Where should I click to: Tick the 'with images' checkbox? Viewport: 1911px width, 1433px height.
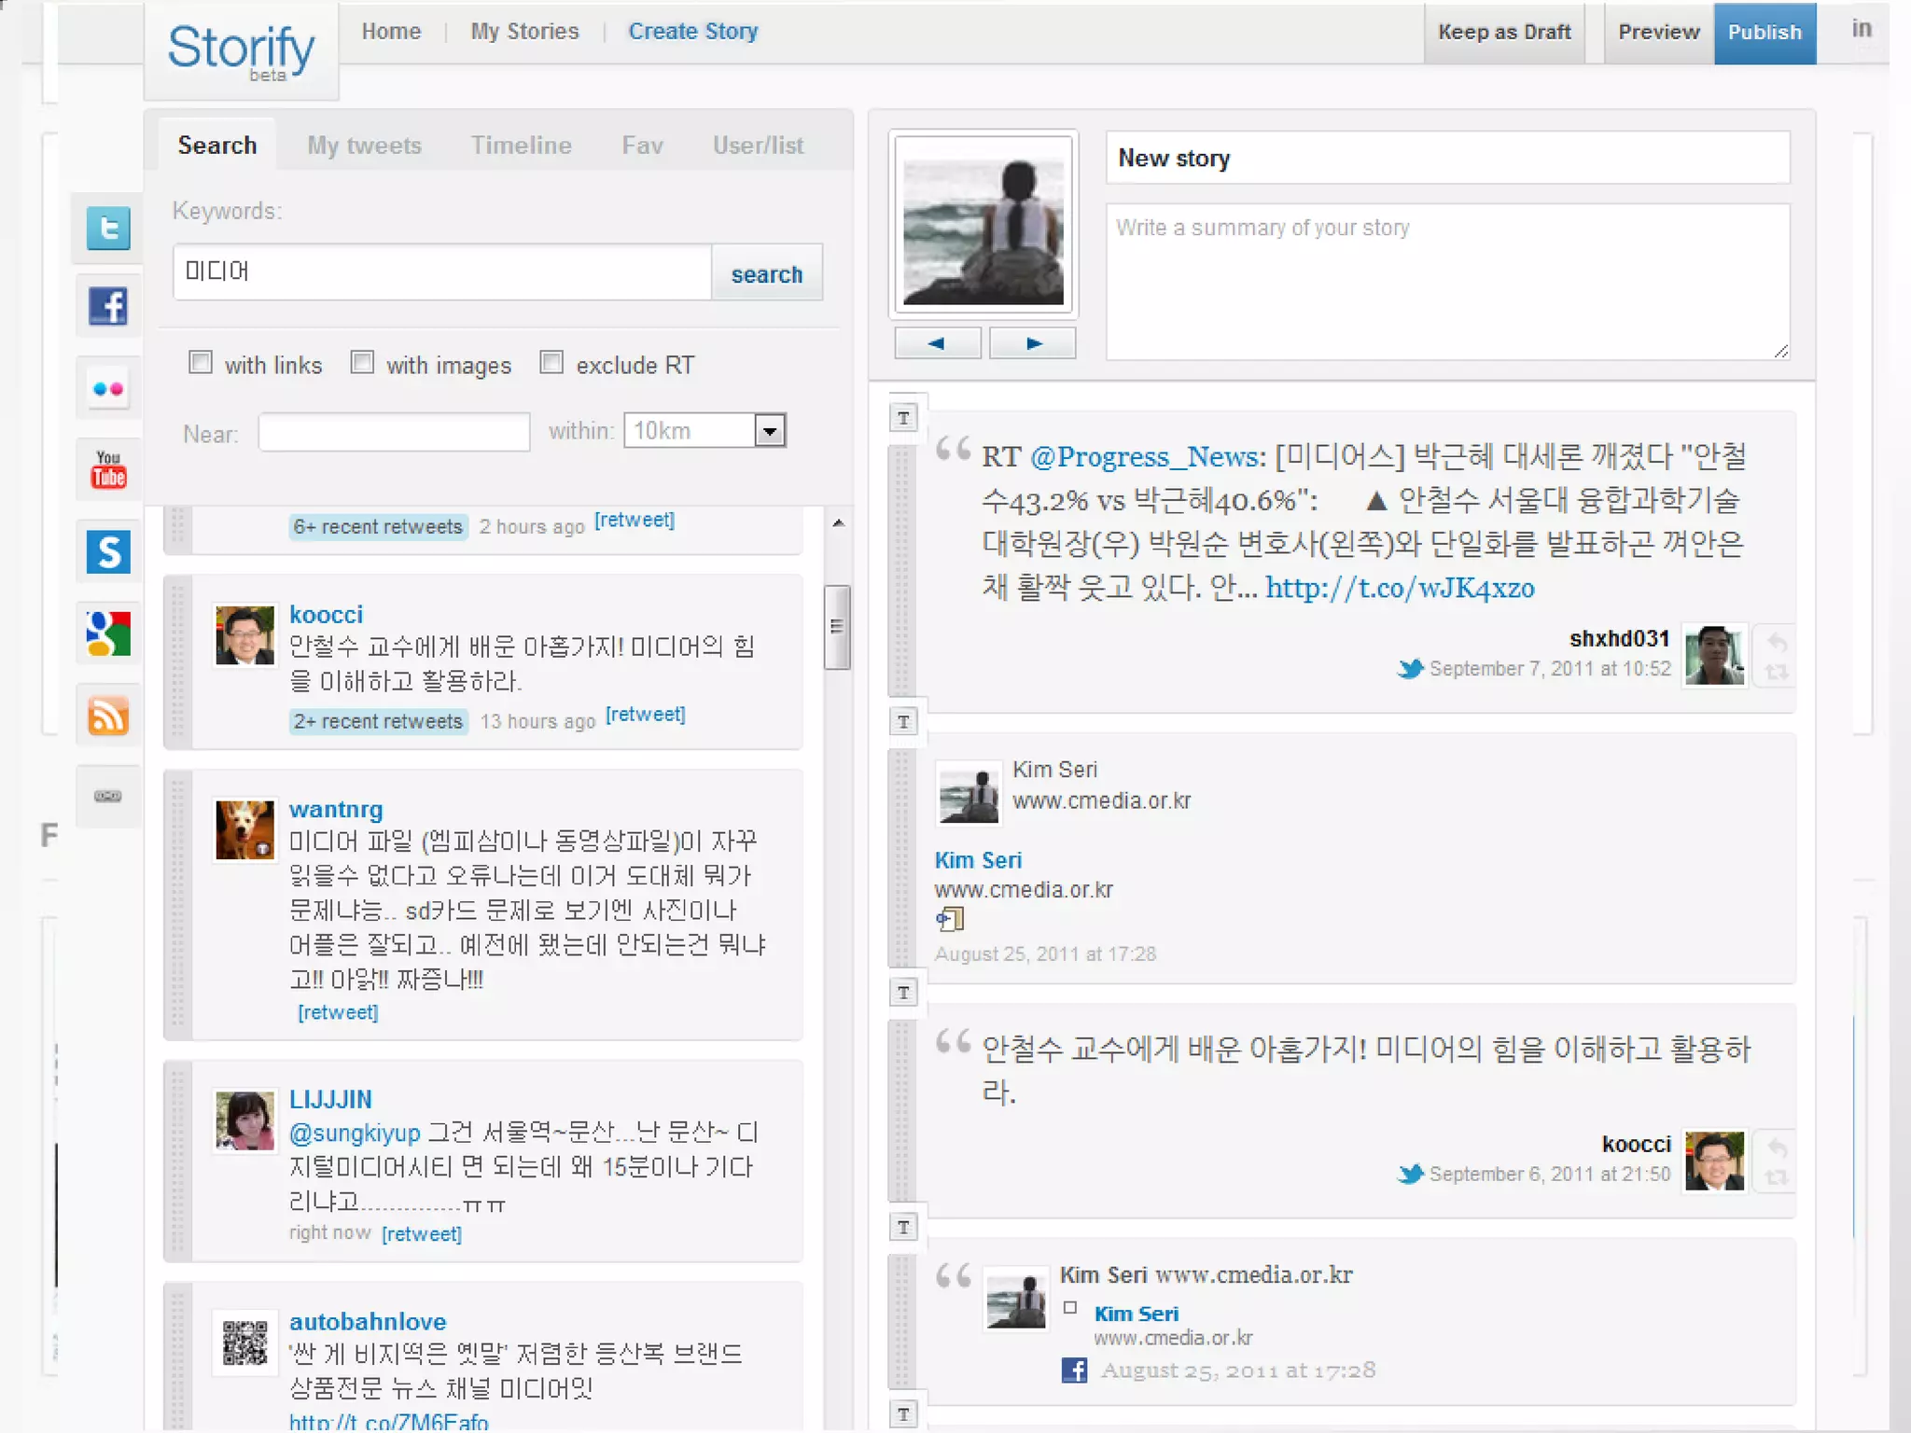click(362, 362)
